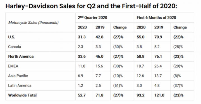Click the 2nd Quarter 2020 column header
The height and width of the screenshot is (104, 201).
pos(92,17)
